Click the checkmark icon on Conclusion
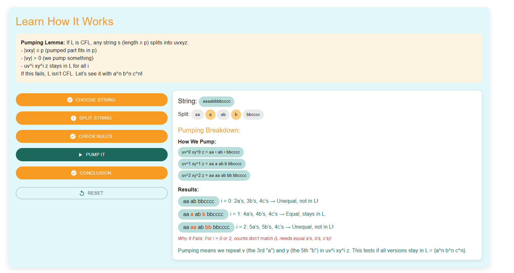 pyautogui.click(x=74, y=173)
